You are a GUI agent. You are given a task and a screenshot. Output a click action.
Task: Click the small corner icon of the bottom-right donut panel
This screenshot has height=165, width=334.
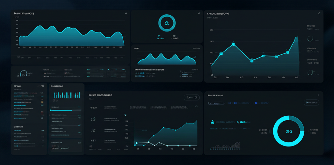coord(318,95)
